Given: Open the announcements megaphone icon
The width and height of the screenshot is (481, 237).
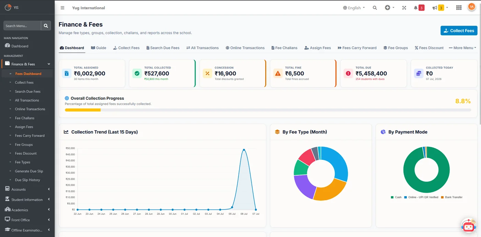Looking at the screenshot, I should [435, 8].
